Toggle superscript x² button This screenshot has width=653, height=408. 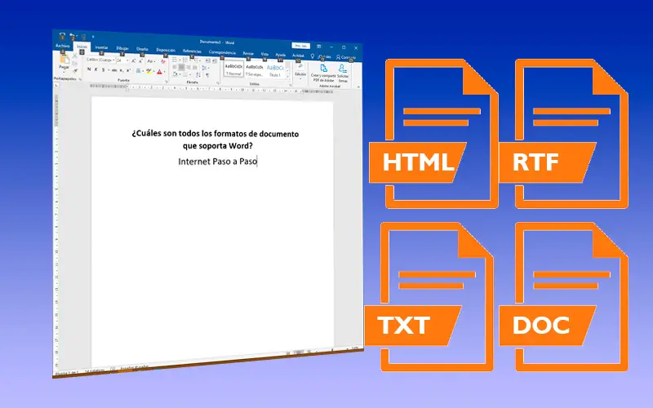coord(128,70)
